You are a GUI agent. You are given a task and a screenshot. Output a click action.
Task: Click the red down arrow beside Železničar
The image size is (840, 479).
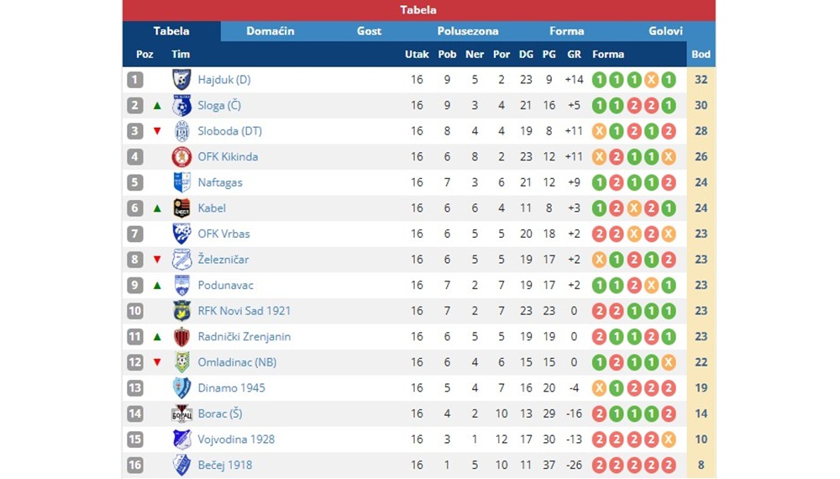click(157, 260)
